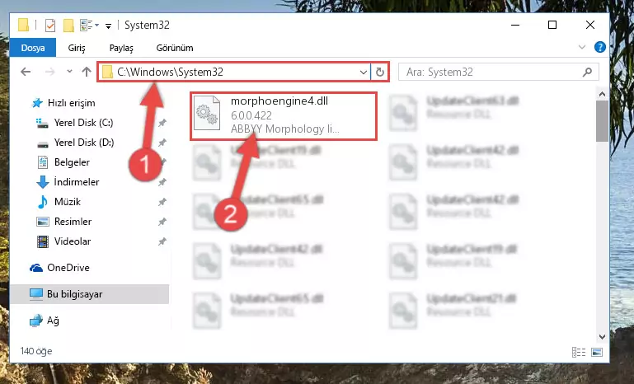Open recent locations dropdown arrow
This screenshot has height=384, width=634.
click(x=69, y=72)
